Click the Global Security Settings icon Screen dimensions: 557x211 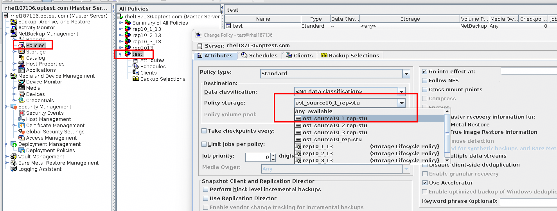tap(22, 132)
